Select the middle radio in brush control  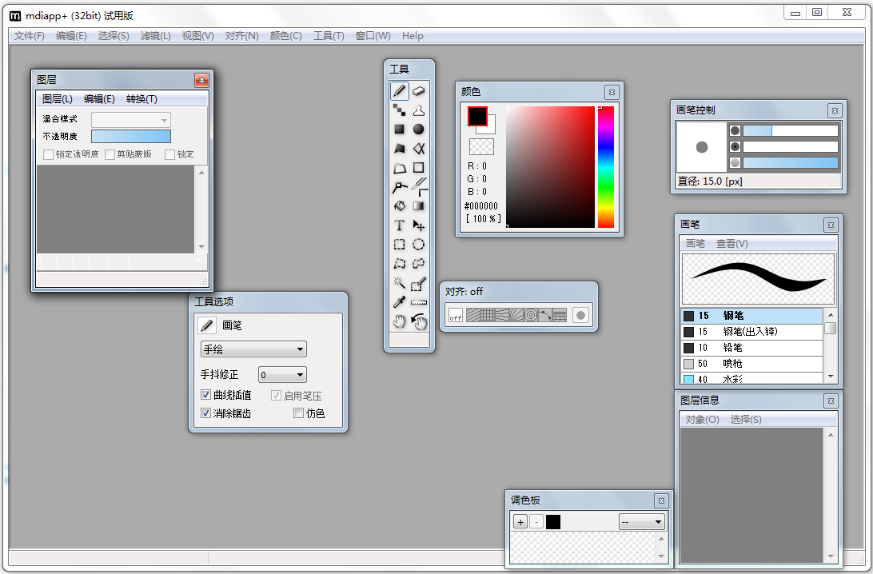(735, 147)
